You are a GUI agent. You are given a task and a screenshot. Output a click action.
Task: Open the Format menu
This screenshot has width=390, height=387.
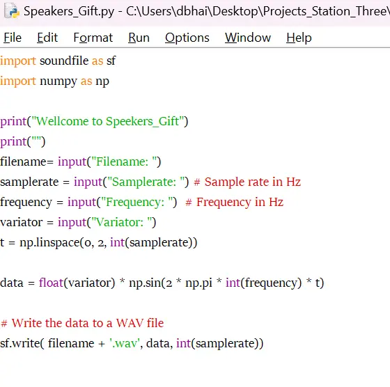coord(93,38)
